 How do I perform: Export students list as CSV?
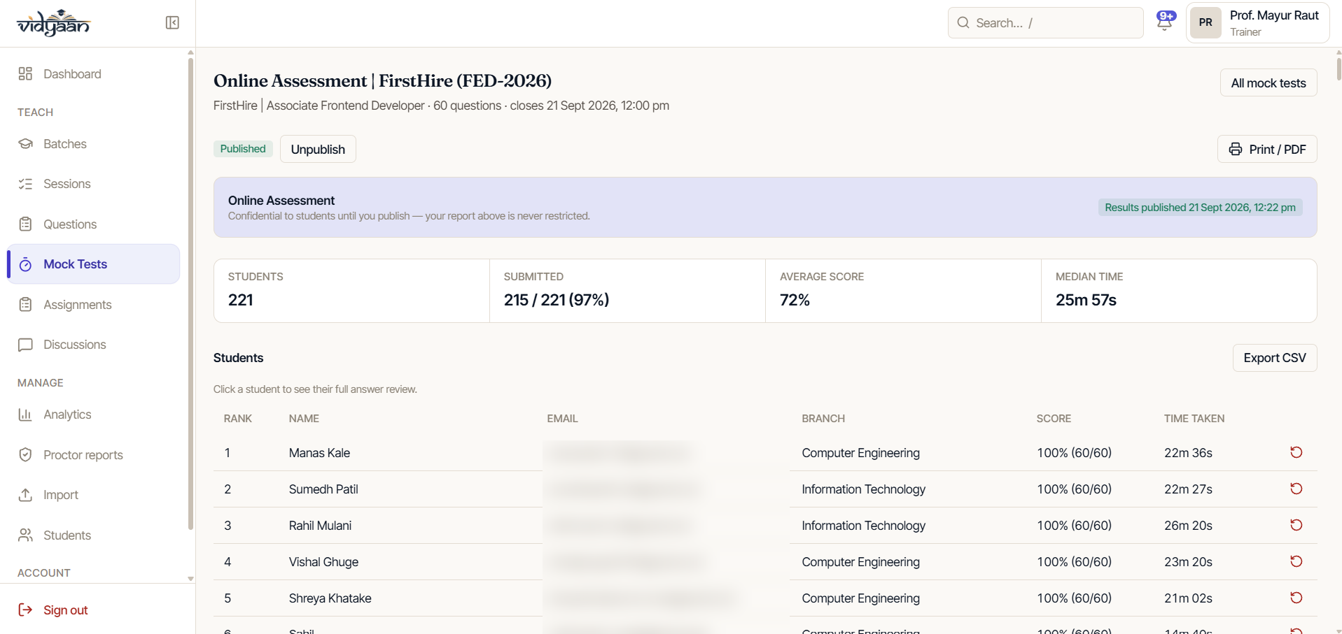[x=1275, y=358]
